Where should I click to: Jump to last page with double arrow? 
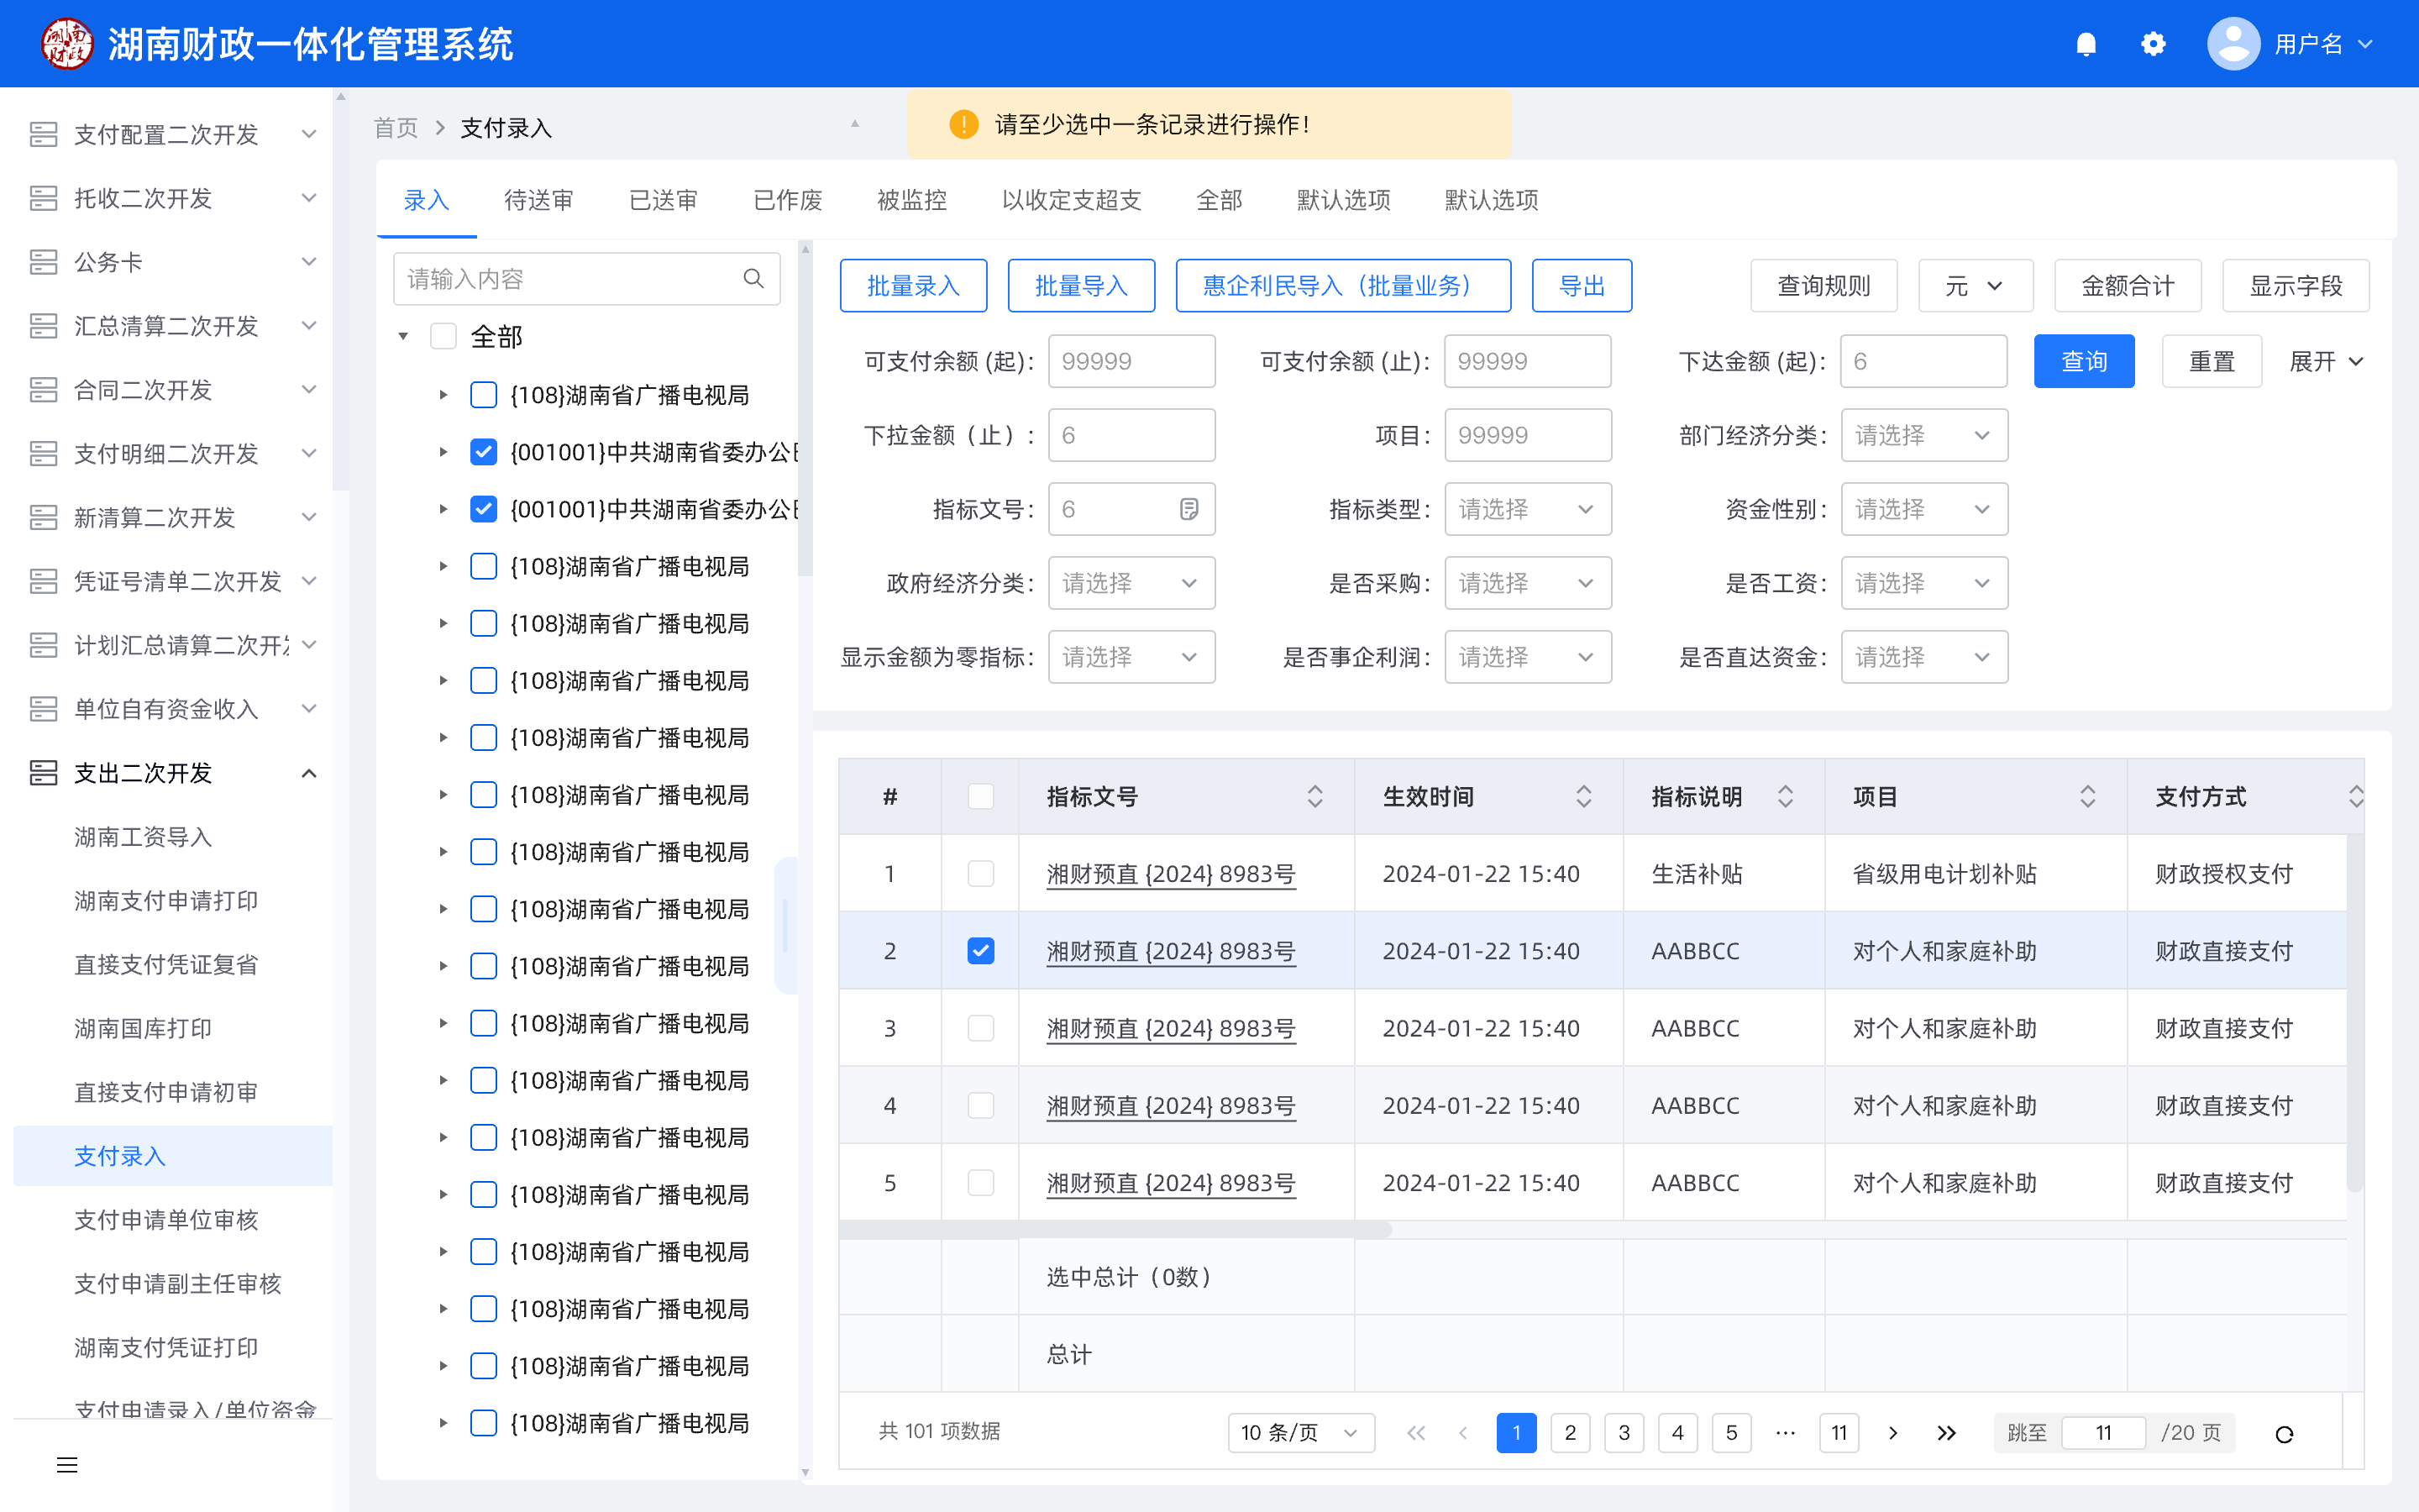tap(1945, 1433)
